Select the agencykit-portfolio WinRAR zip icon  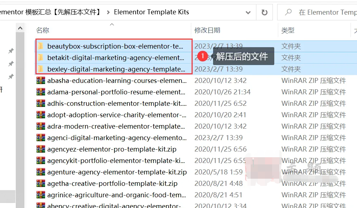[x=41, y=160]
